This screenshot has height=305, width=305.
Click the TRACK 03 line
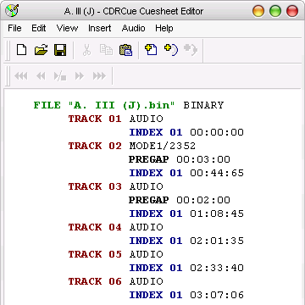115,186
